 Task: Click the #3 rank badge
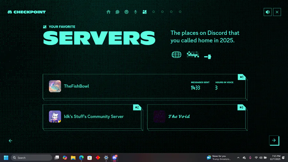click(242, 107)
